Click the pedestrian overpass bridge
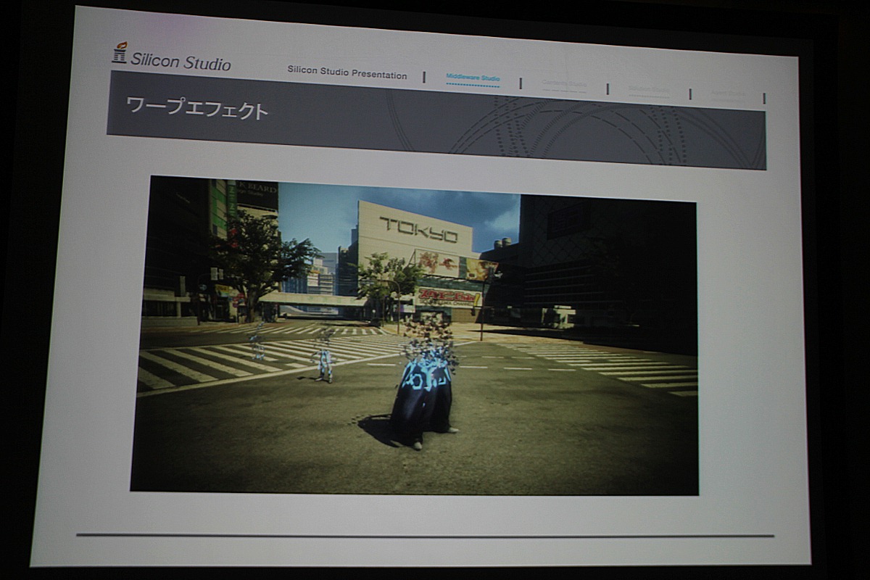The image size is (870, 580). click(312, 299)
